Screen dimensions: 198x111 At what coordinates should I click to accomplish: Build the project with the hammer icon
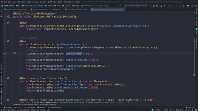[120, 6]
